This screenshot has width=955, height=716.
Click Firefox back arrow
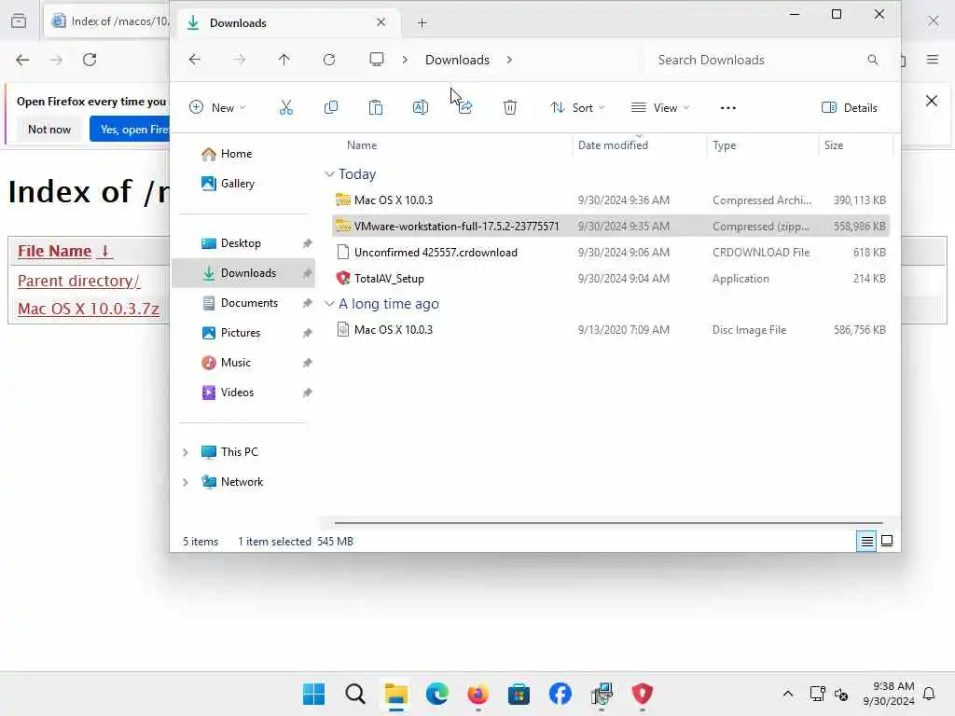click(x=22, y=60)
